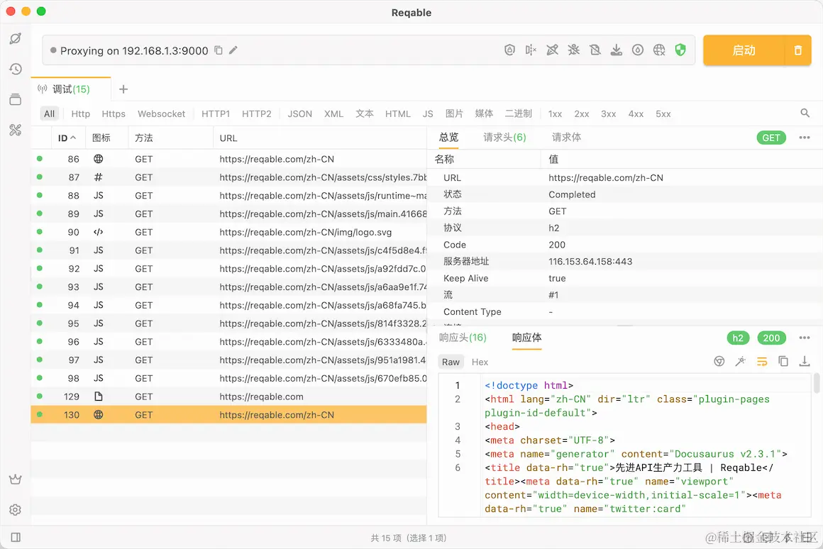Select row 129 https://reqable.com

pyautogui.click(x=229, y=396)
